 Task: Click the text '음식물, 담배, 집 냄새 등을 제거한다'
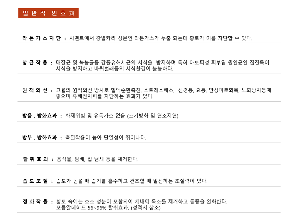[97, 159]
